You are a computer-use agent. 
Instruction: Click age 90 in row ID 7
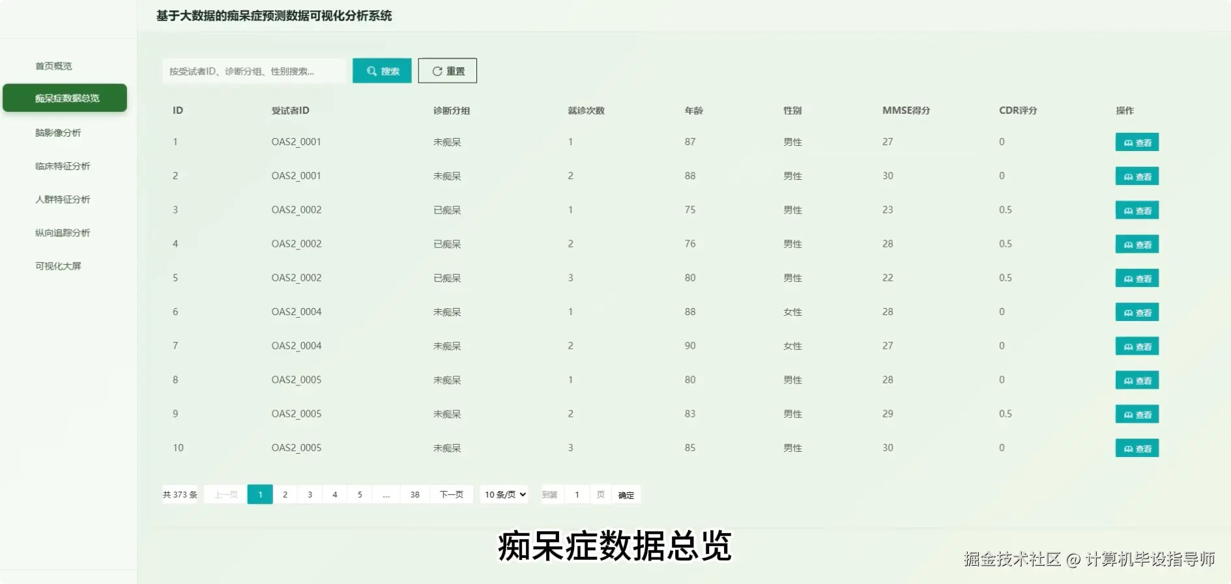coord(690,346)
